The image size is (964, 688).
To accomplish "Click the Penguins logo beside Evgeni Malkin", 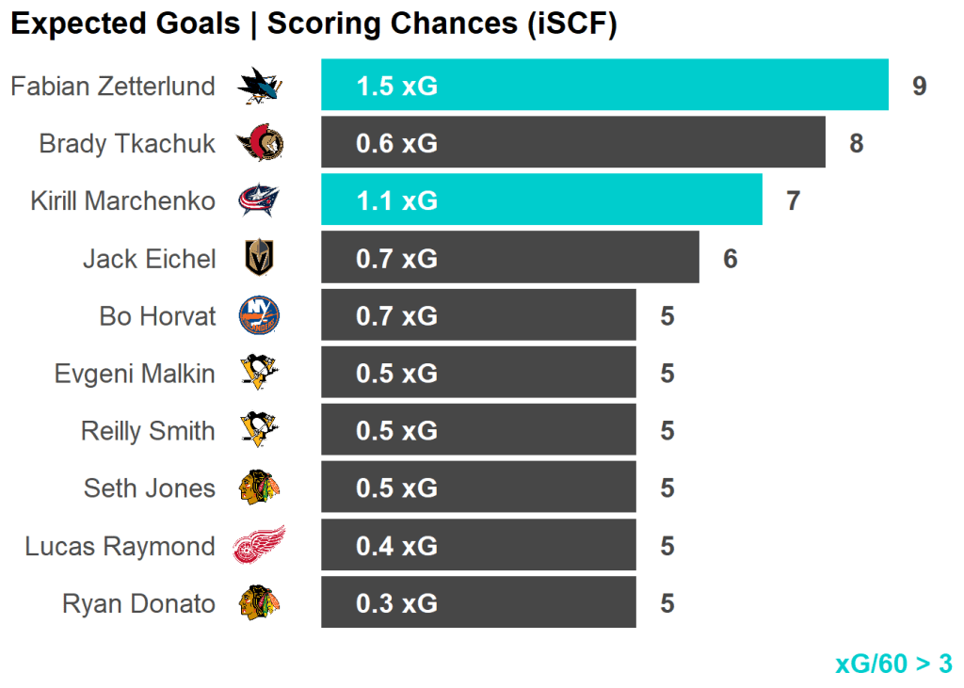I will click(x=259, y=374).
